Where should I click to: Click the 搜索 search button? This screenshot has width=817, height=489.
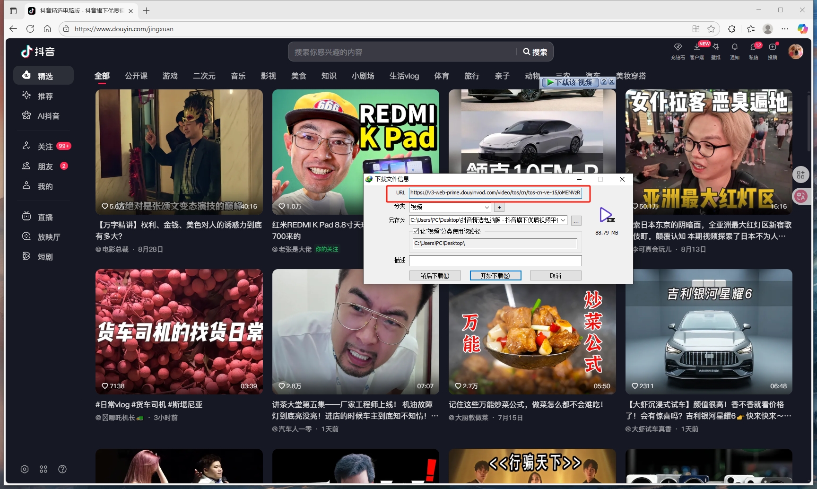point(535,52)
